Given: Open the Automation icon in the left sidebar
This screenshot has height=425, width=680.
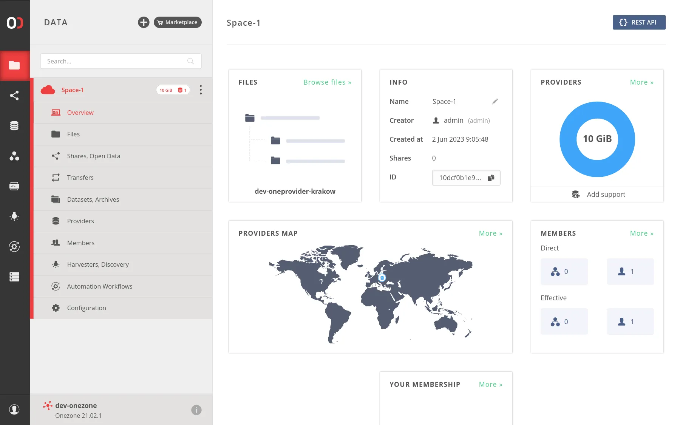Looking at the screenshot, I should tap(14, 247).
